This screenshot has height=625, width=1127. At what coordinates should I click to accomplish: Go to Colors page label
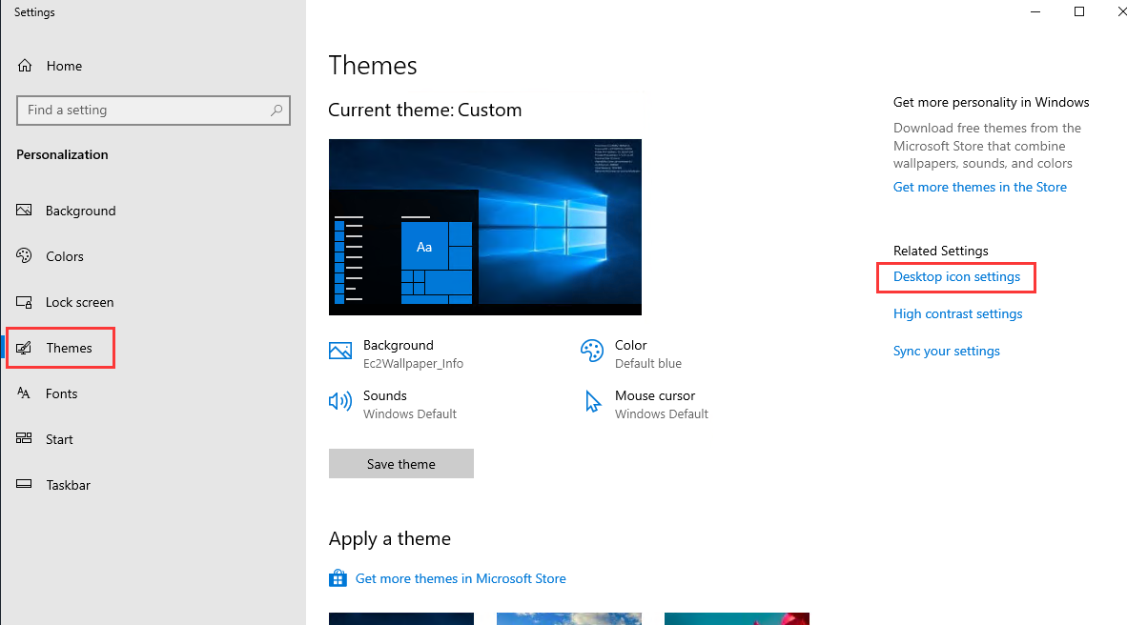click(65, 256)
